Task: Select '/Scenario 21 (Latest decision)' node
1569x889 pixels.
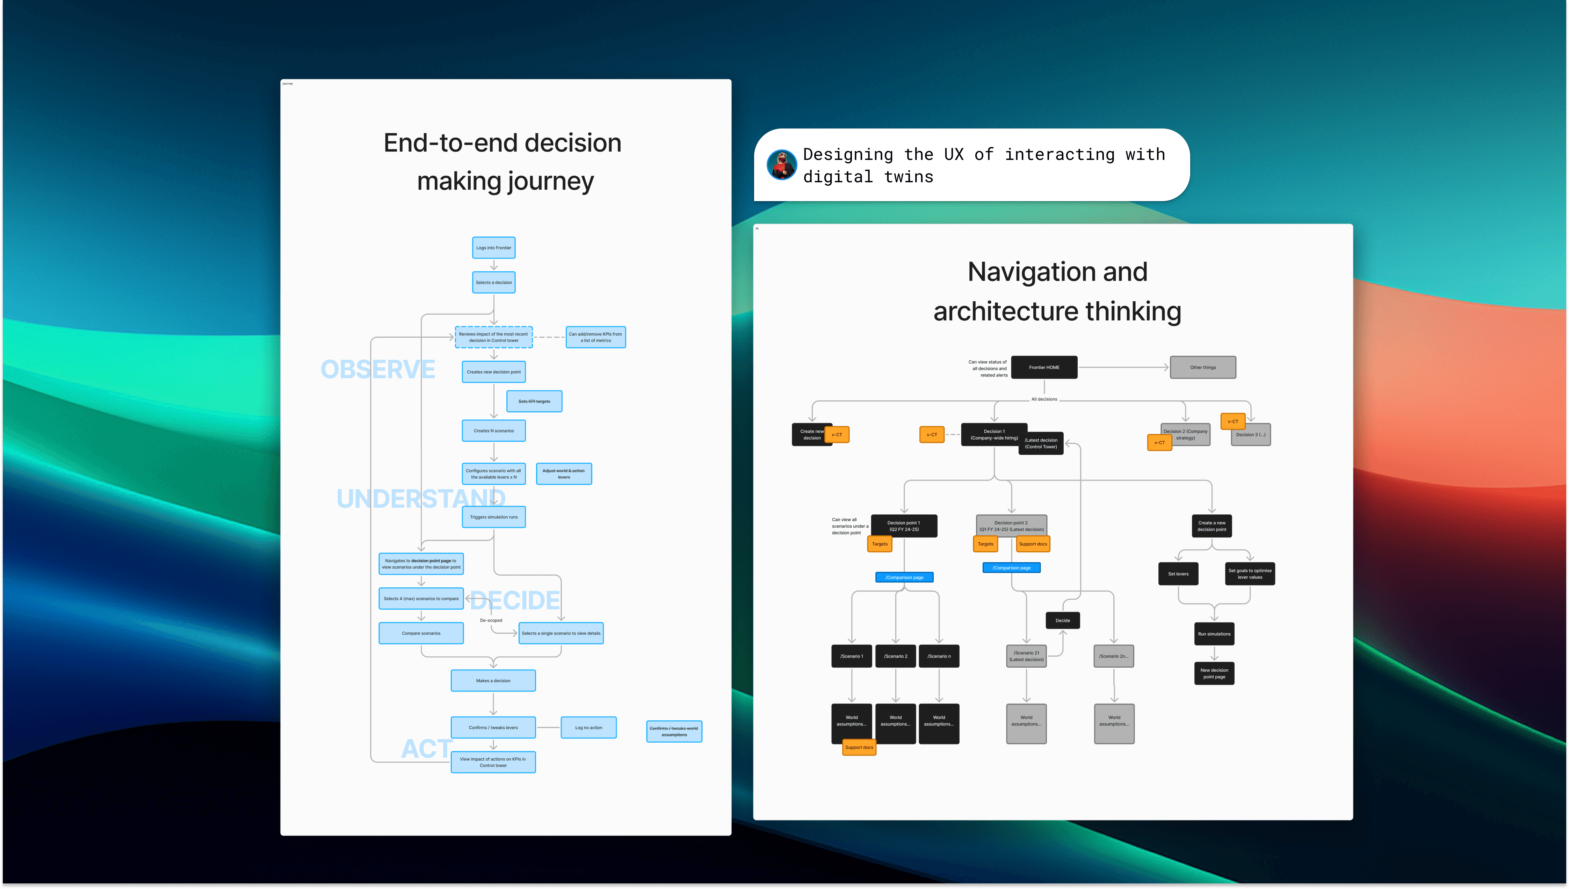Action: tap(1026, 656)
